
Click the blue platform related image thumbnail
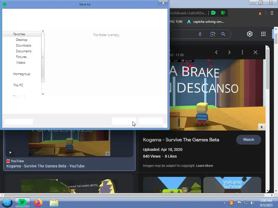[172, 185]
